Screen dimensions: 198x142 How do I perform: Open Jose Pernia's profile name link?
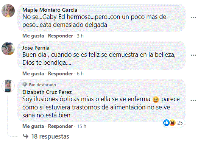[x=36, y=48]
